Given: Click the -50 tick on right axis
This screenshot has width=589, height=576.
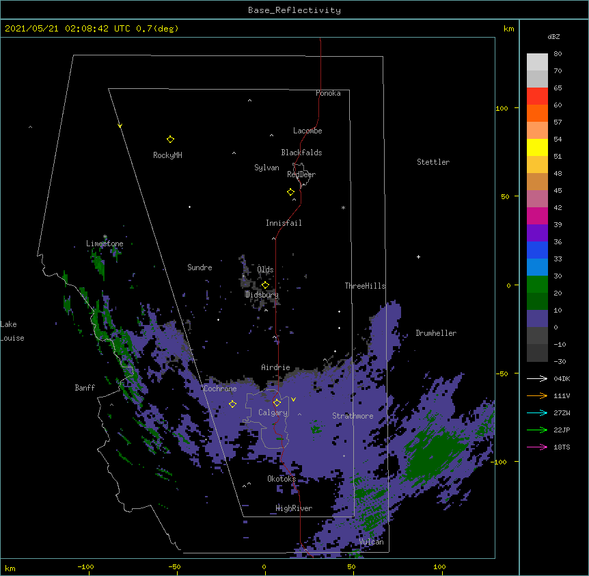Looking at the screenshot, I should [502, 374].
